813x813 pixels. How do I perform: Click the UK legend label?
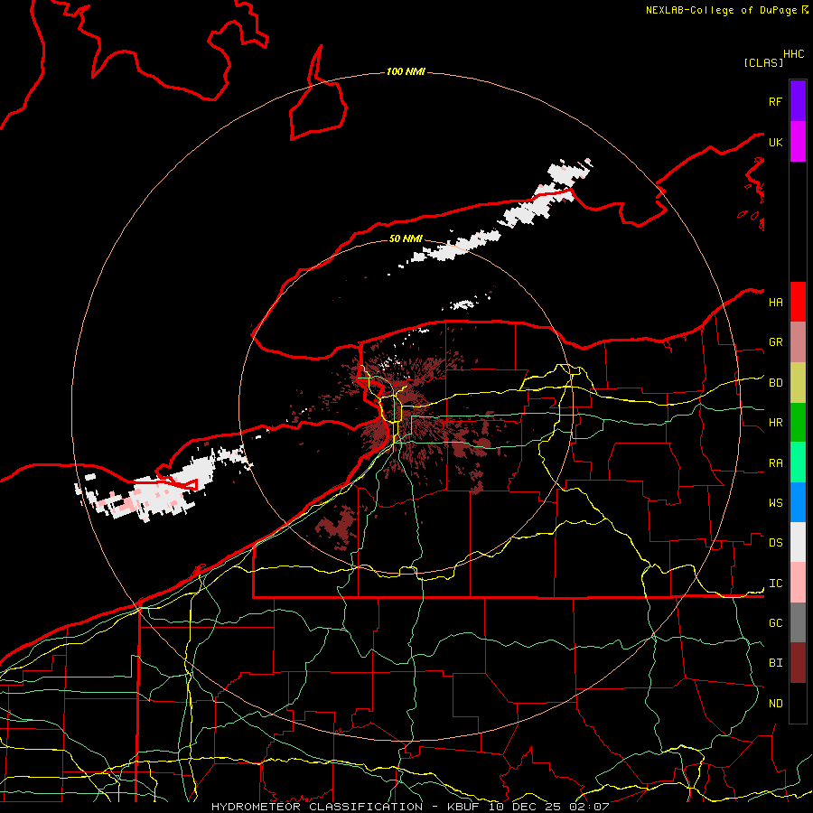(776, 142)
